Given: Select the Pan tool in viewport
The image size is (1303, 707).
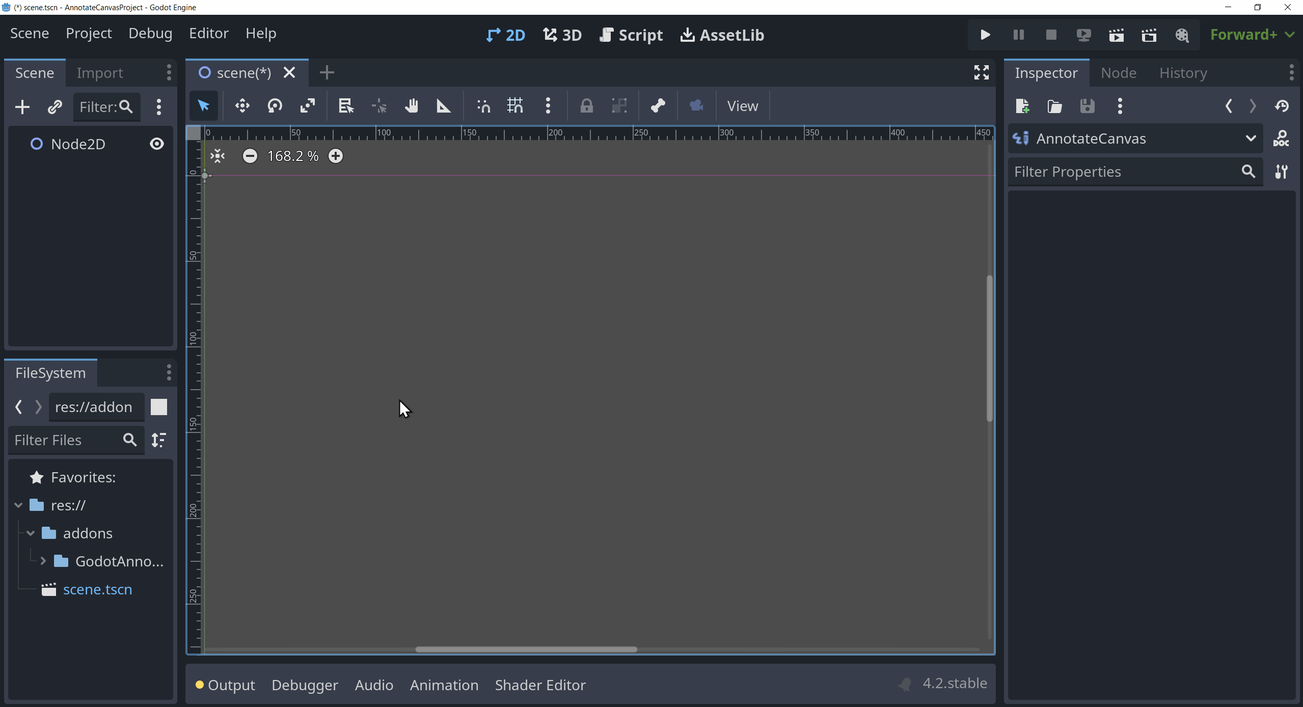Looking at the screenshot, I should pos(410,105).
